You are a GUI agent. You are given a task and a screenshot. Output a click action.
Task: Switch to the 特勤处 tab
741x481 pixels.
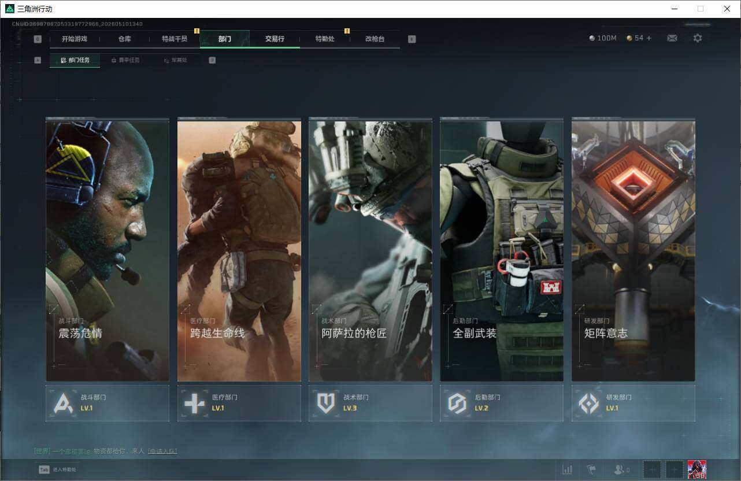click(x=325, y=39)
